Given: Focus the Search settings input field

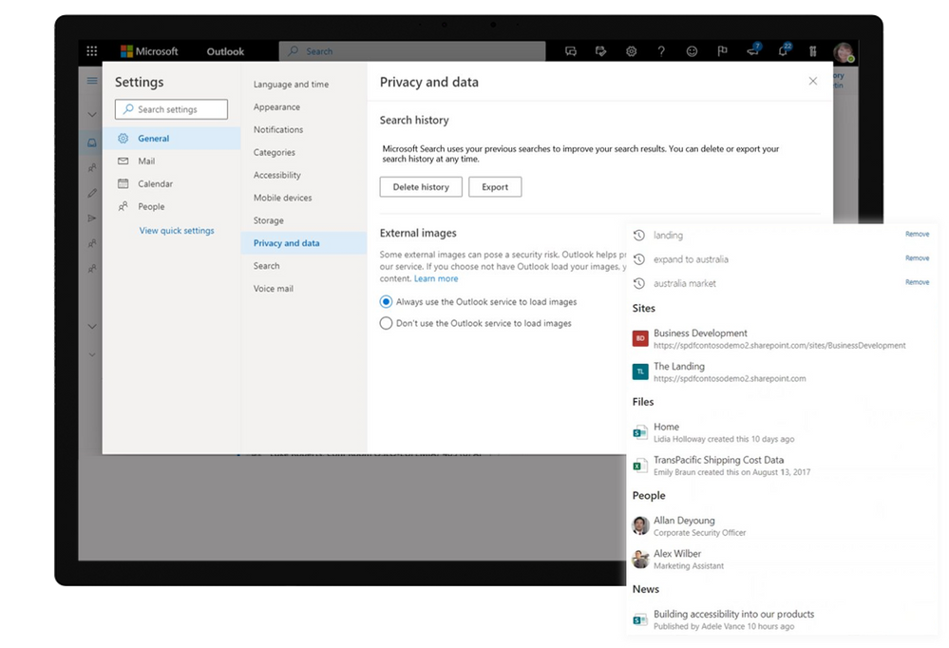Looking at the screenshot, I should coord(171,109).
